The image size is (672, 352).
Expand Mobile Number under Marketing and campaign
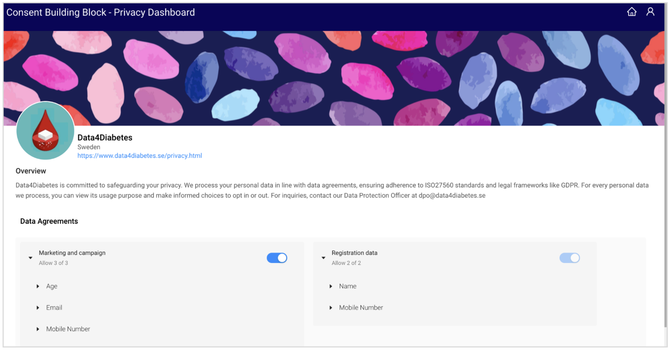click(38, 329)
